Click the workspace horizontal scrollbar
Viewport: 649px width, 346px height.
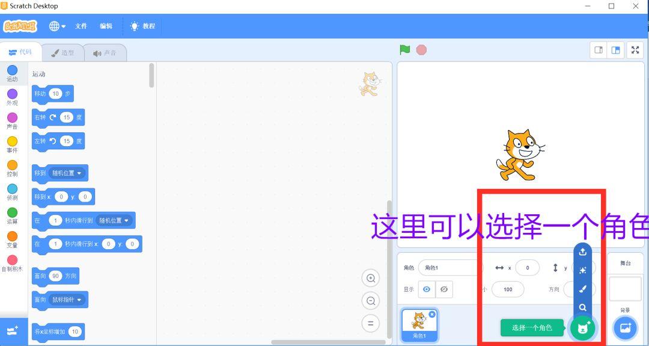pos(328,342)
